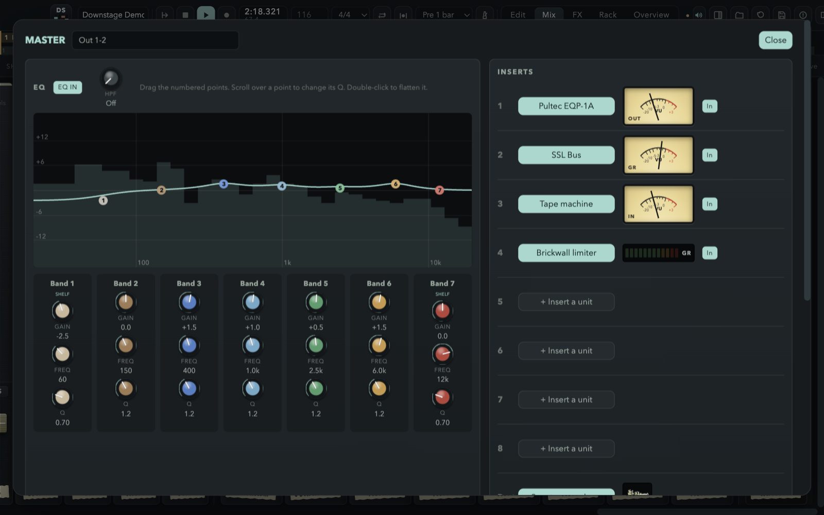Click the undo history icon
The width and height of the screenshot is (824, 515).
coord(760,15)
